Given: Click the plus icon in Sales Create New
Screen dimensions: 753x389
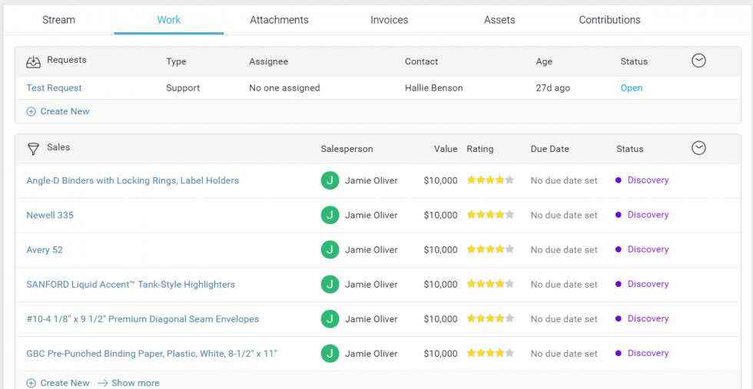Looking at the screenshot, I should coord(32,383).
